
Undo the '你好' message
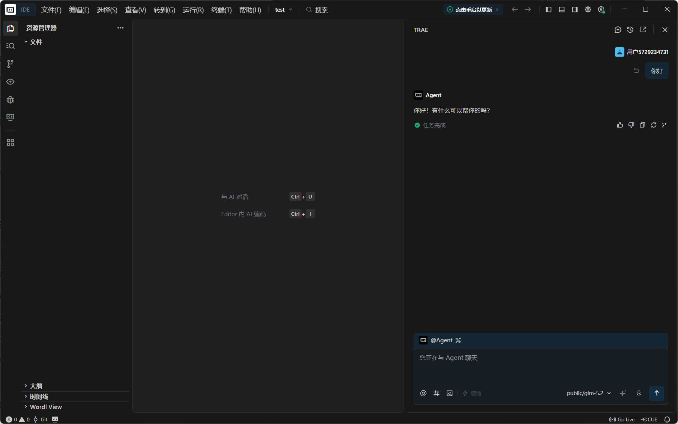[636, 71]
